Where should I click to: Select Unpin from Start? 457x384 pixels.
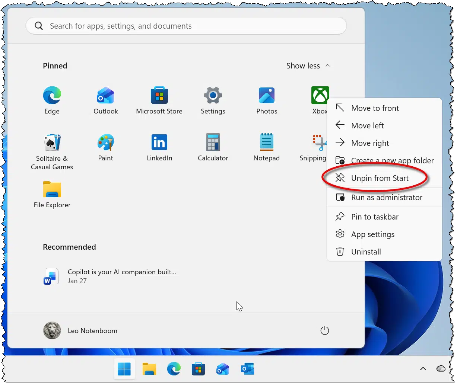point(380,178)
